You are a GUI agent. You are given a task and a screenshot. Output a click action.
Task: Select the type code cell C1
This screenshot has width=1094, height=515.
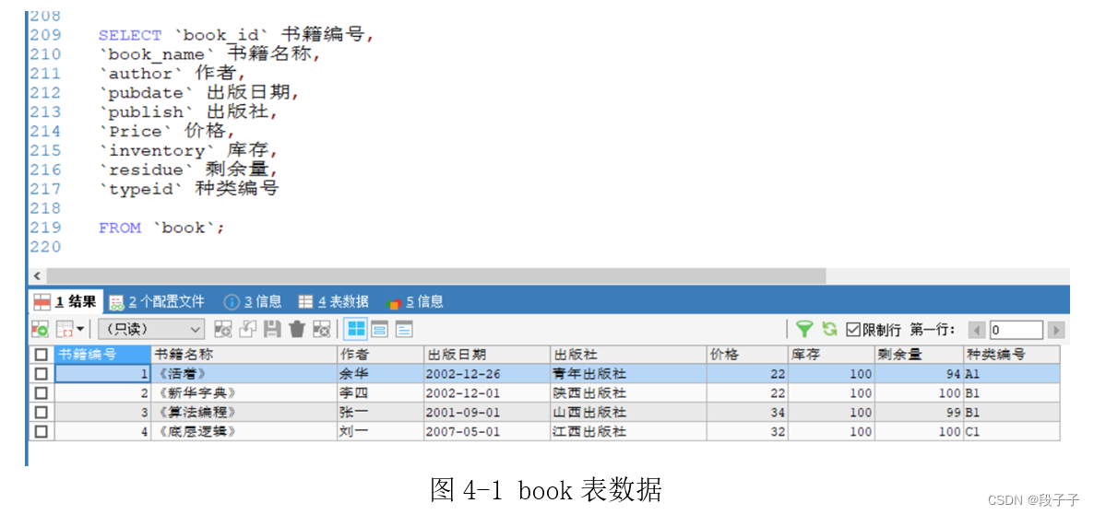(x=1012, y=431)
